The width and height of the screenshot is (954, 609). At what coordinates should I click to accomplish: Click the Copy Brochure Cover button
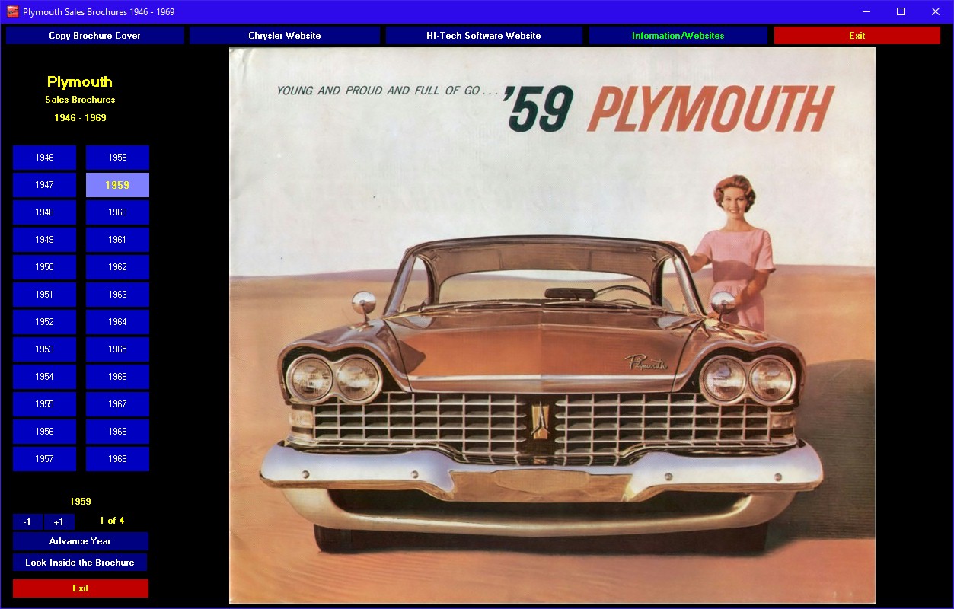pyautogui.click(x=95, y=36)
